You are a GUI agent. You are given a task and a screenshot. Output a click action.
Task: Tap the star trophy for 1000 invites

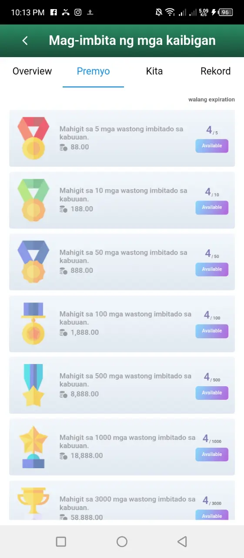pos(33,447)
